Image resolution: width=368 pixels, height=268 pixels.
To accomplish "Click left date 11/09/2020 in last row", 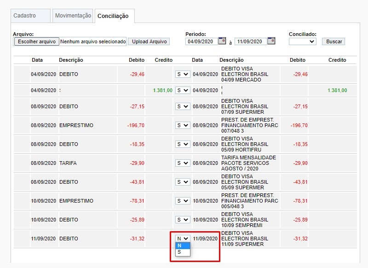I will pos(43,239).
